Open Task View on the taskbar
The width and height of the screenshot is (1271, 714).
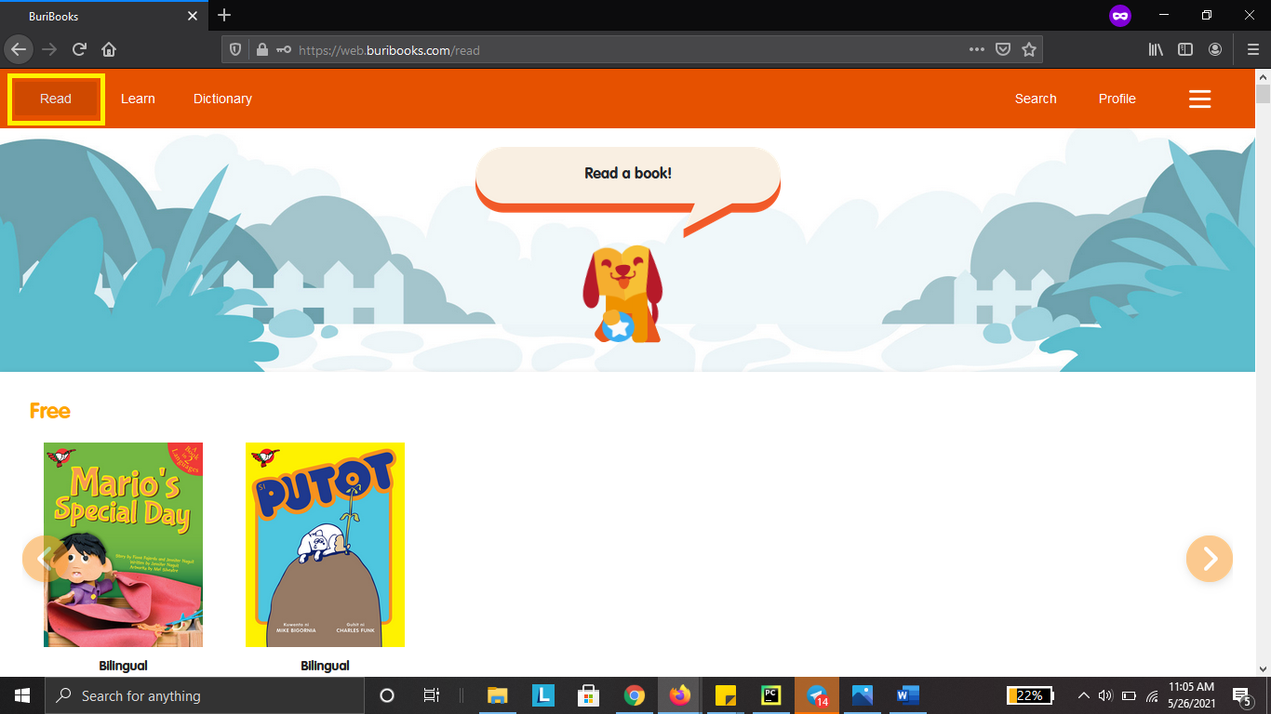click(x=431, y=695)
